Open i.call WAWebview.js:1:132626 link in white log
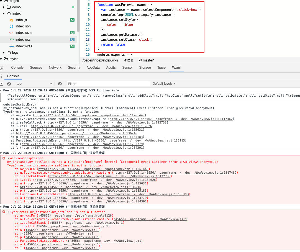Screen dimensions: 300x252 click(x=91, y=126)
